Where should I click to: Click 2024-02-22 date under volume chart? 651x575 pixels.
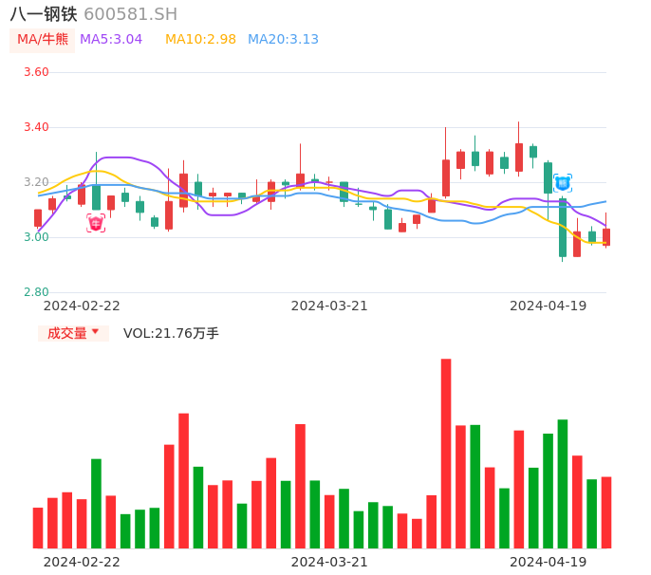click(82, 562)
